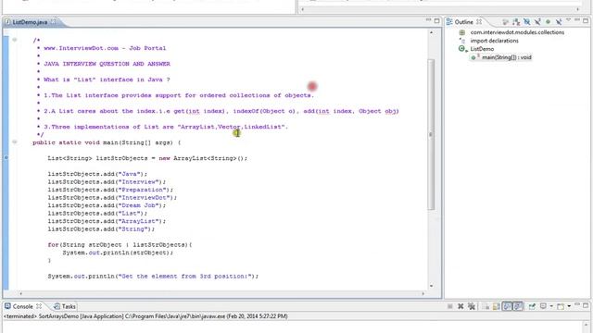Open the Open Console dropdown arrow

569,306
